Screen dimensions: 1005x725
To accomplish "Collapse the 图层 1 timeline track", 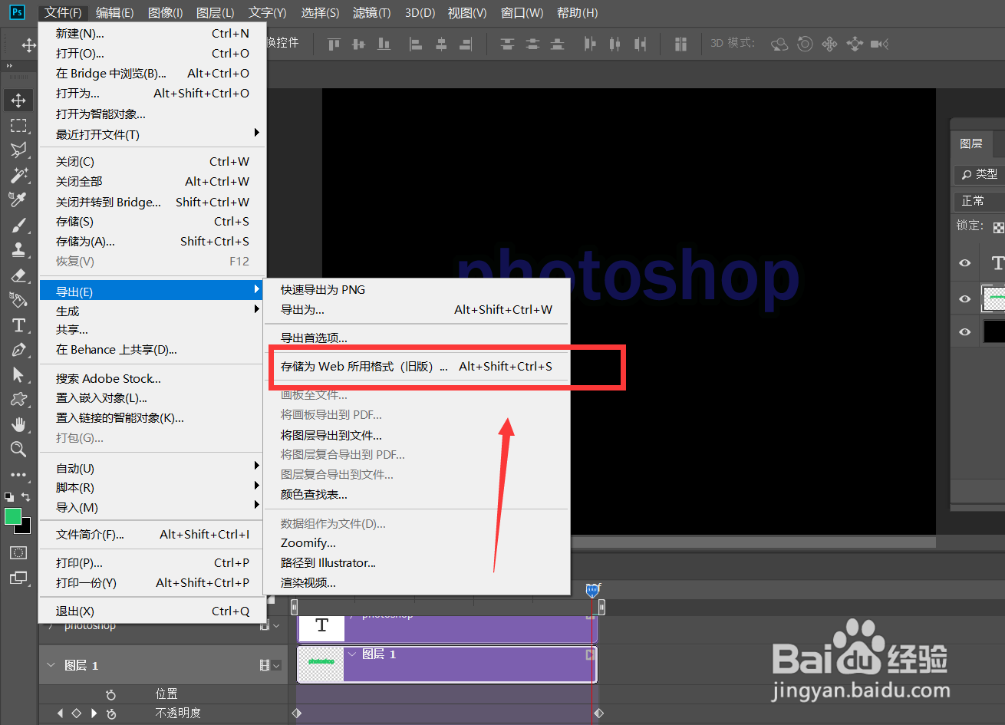I will [x=51, y=665].
